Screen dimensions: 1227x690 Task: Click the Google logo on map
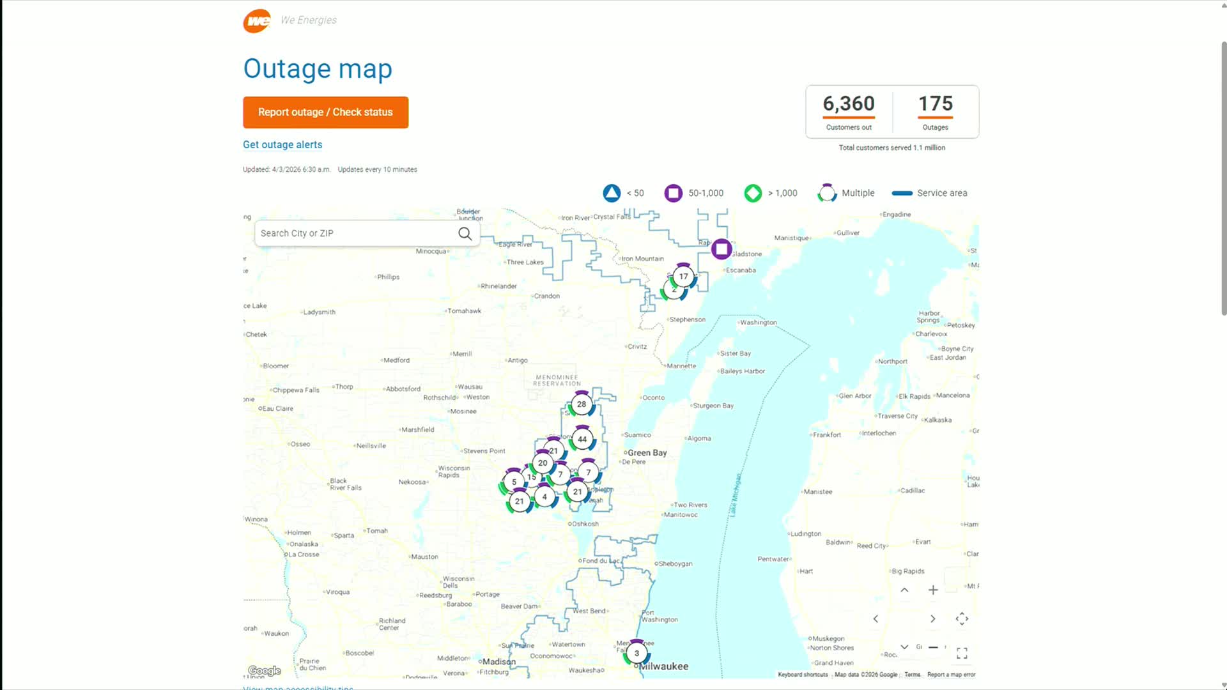pyautogui.click(x=265, y=671)
